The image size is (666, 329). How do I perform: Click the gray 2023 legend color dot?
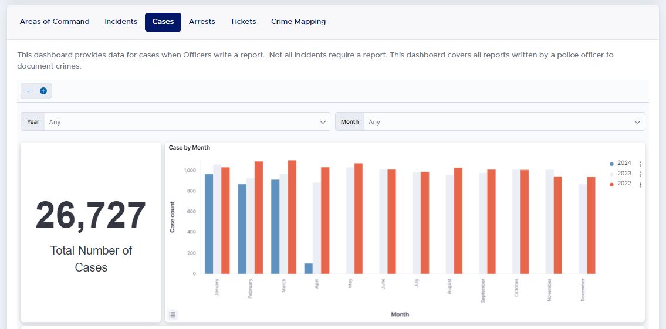(611, 174)
